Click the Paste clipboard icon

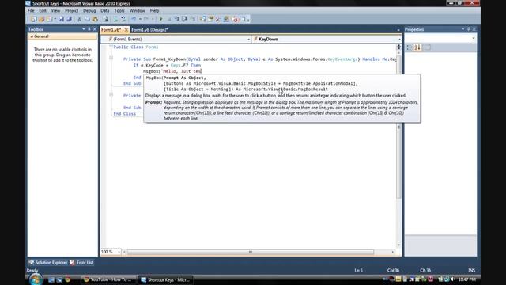click(x=95, y=19)
